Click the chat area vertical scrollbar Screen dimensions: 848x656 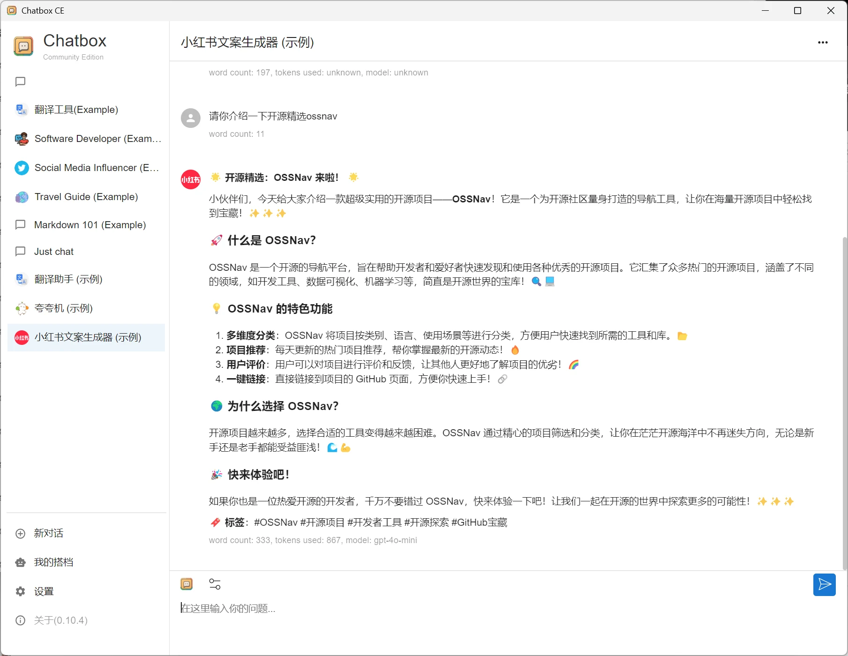pyautogui.click(x=844, y=403)
